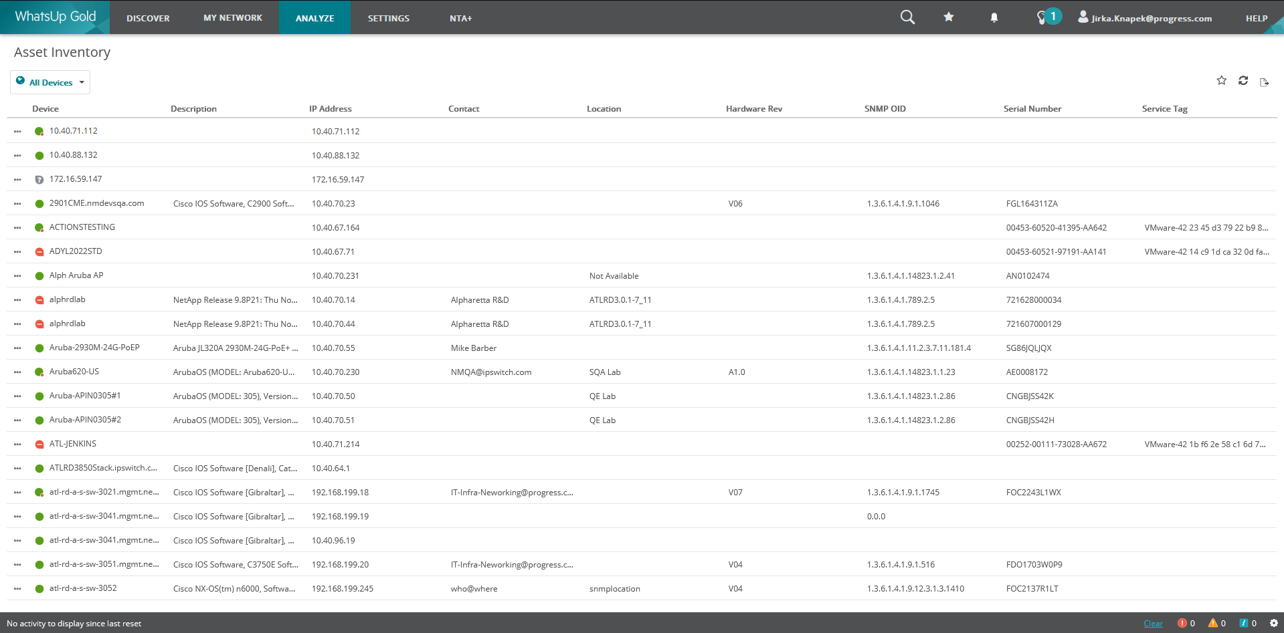Sort by the IP Address column header
1284x633 pixels.
click(x=330, y=109)
